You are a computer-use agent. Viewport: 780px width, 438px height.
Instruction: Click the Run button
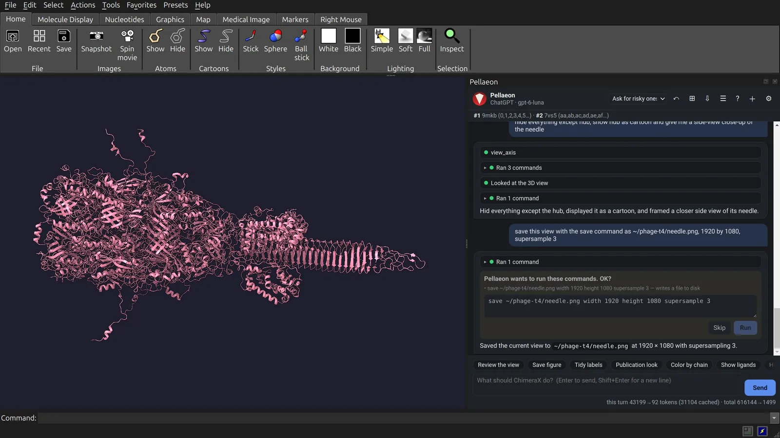(745, 328)
